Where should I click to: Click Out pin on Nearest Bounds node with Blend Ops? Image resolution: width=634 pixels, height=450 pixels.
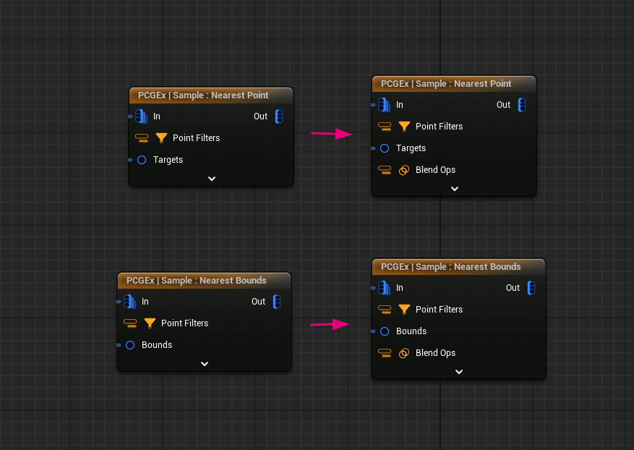pyautogui.click(x=531, y=288)
